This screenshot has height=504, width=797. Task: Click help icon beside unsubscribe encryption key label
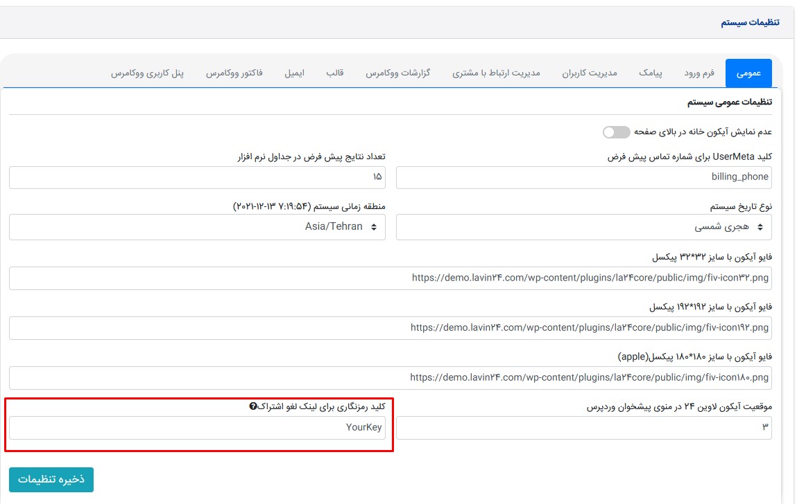pos(253,406)
